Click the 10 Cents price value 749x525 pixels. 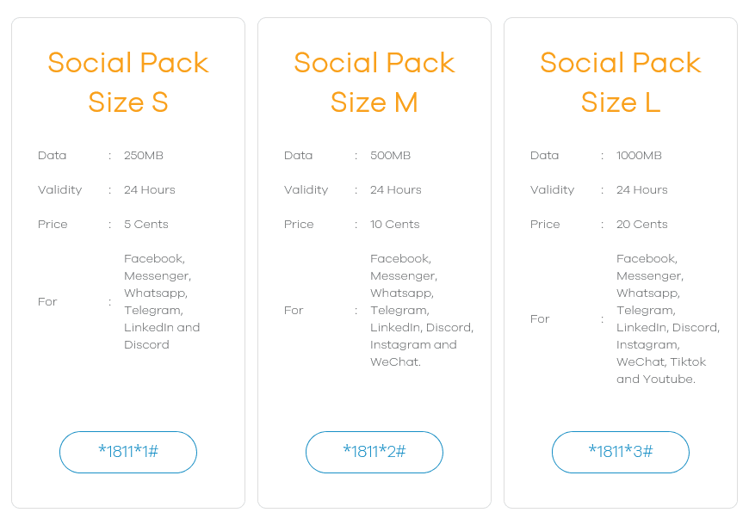(395, 225)
